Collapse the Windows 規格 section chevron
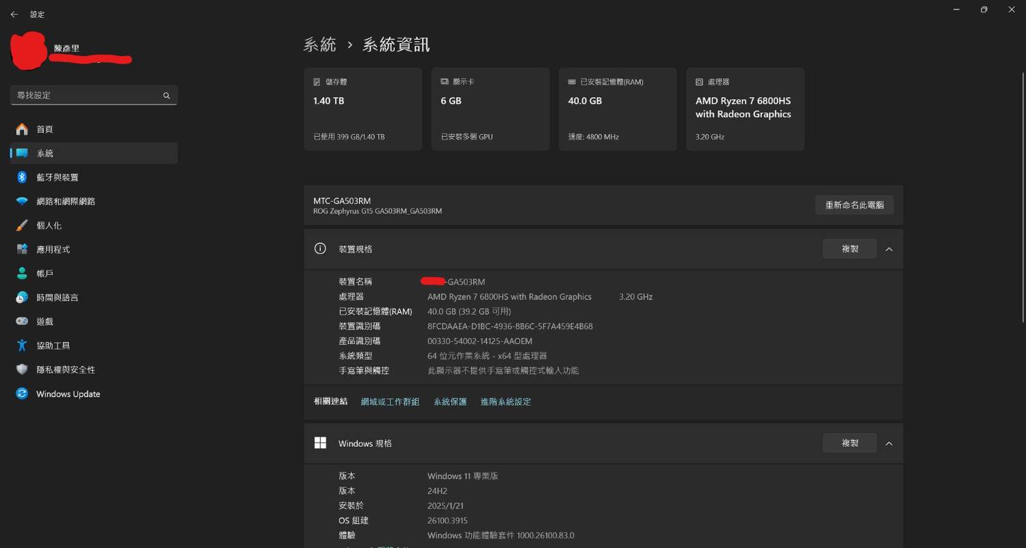Viewport: 1026px width, 548px height. click(x=889, y=443)
